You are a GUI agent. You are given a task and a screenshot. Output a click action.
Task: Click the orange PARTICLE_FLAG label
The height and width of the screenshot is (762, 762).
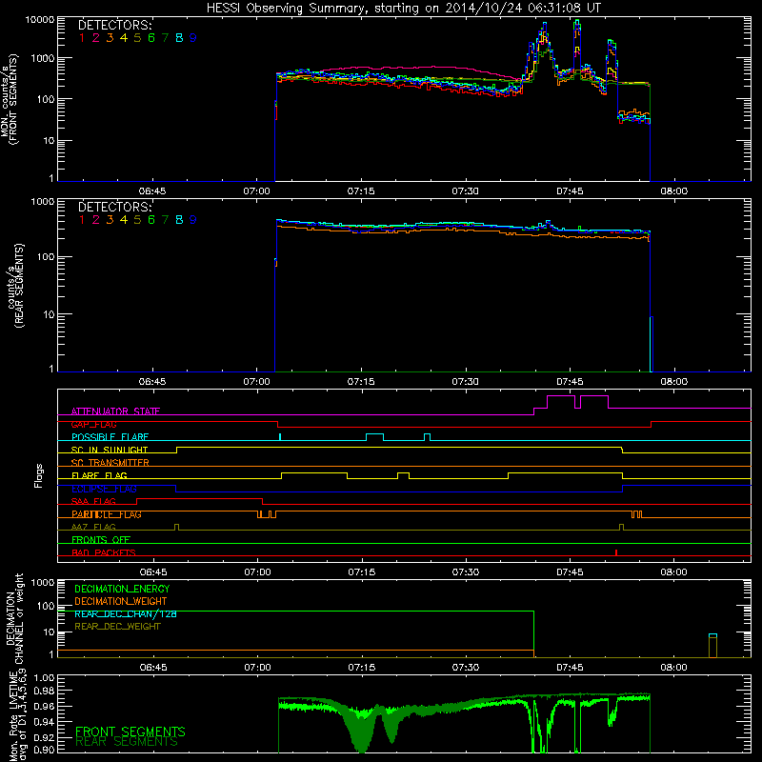pyautogui.click(x=107, y=514)
